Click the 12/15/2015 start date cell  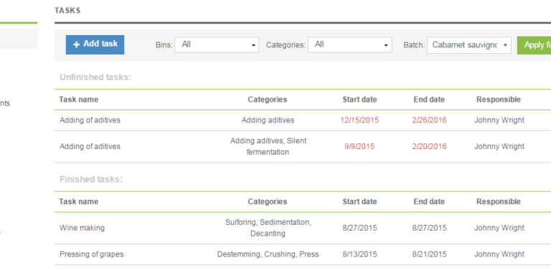[x=359, y=120]
